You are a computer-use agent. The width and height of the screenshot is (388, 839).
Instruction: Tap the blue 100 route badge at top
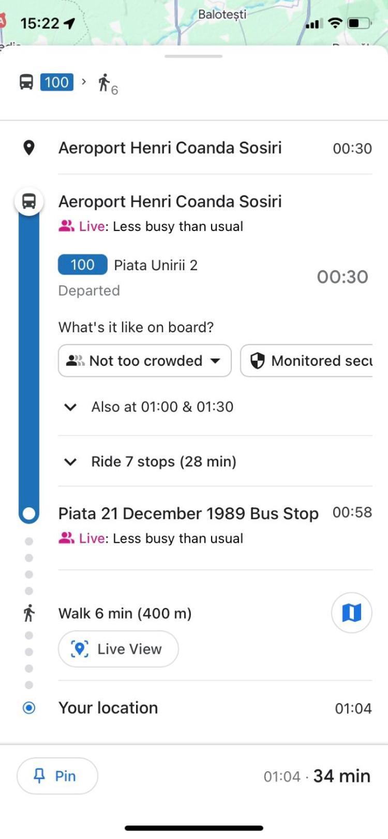coord(57,82)
